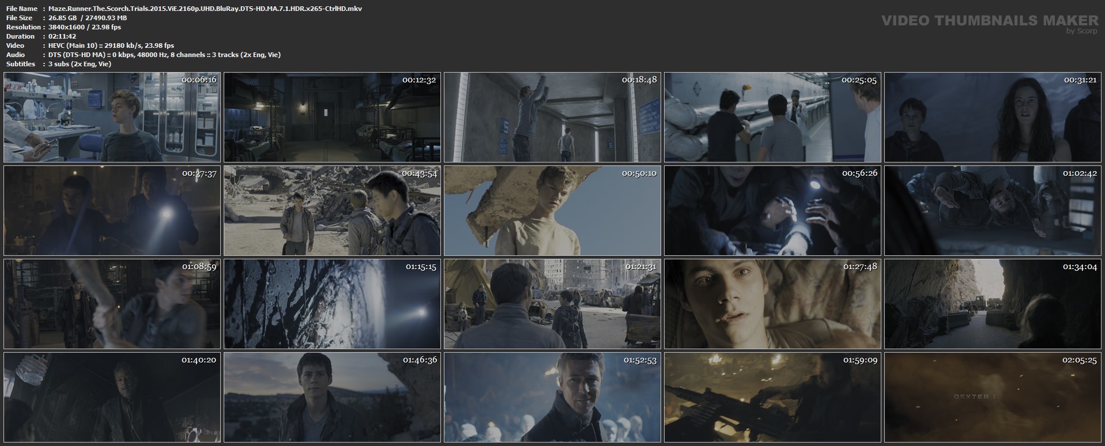The width and height of the screenshot is (1105, 446).
Task: Open the thumbnail at 00:25:05
Action: point(772,118)
